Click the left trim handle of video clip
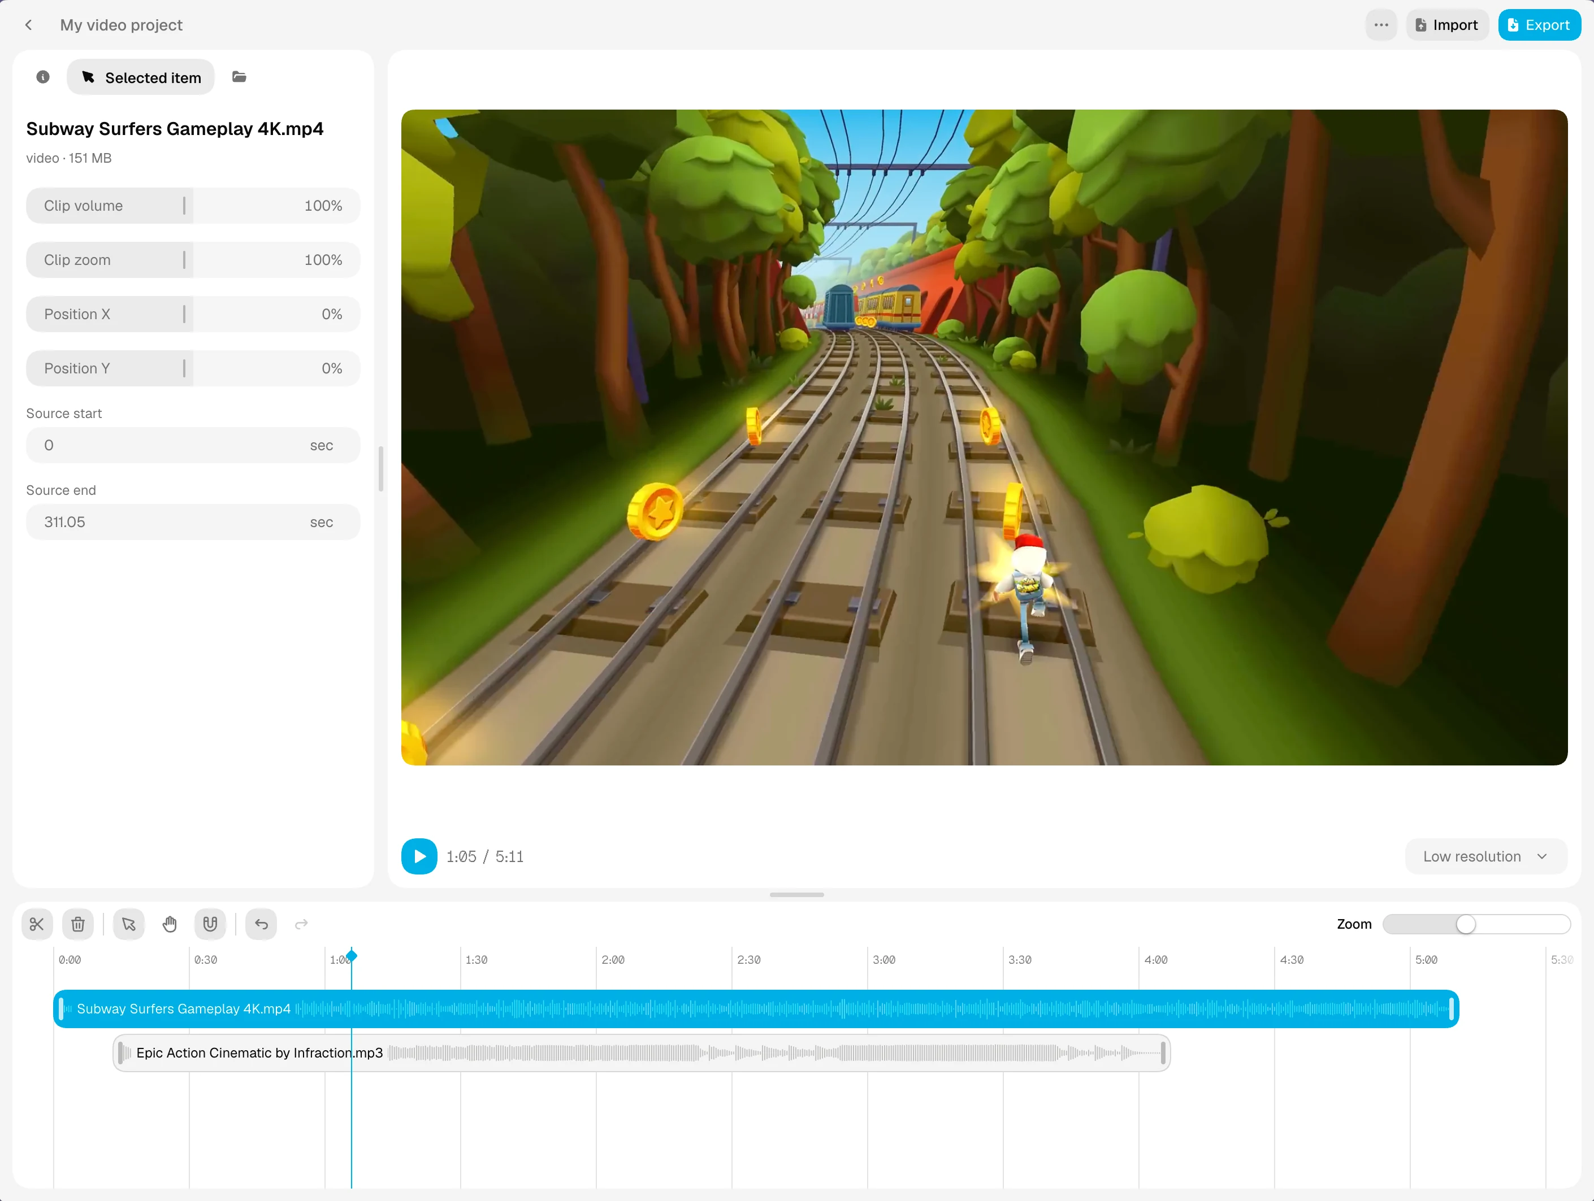Screen dimensions: 1594x1201 point(61,1009)
